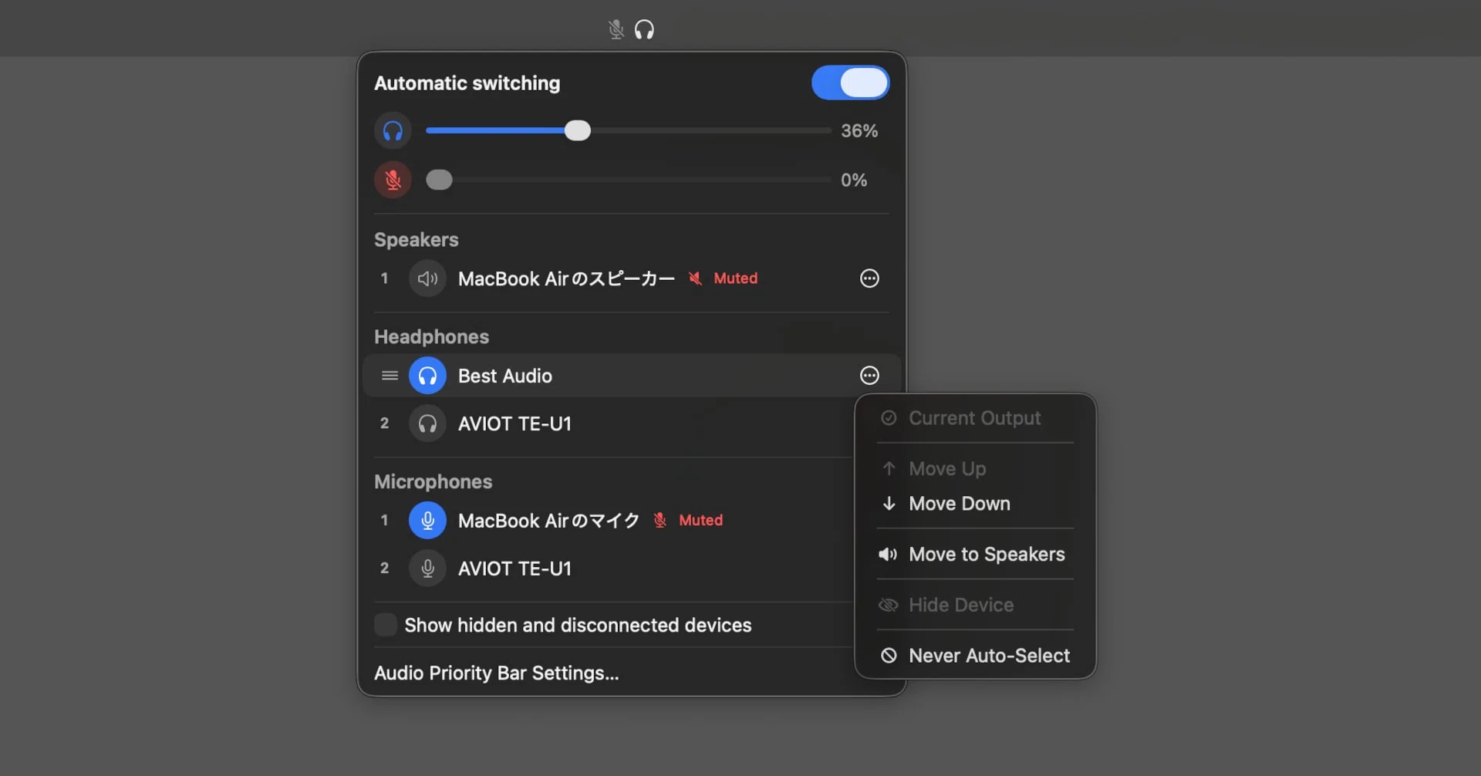Viewport: 1481px width, 776px height.
Task: Click the muted microphone icon in menu bar
Action: point(616,29)
